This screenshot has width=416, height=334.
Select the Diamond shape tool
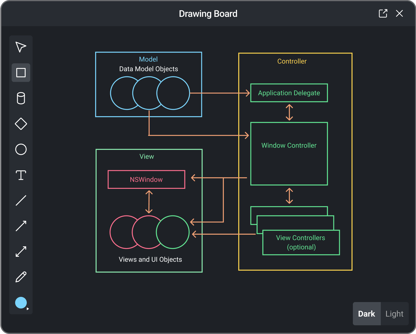point(21,124)
